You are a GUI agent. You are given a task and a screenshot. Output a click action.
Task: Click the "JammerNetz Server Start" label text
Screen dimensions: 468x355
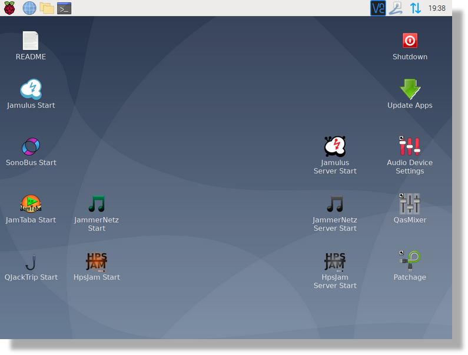pyautogui.click(x=335, y=224)
